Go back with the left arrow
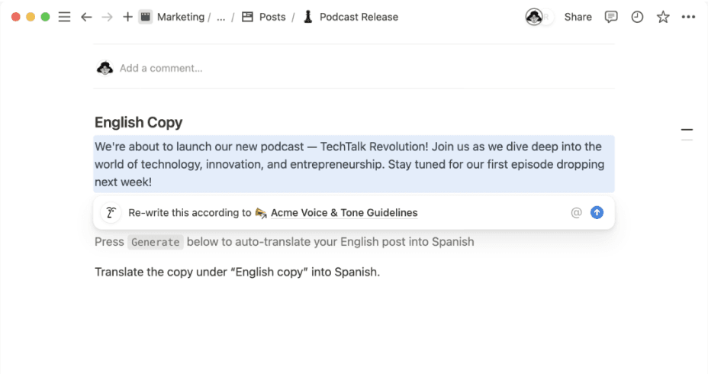The width and height of the screenshot is (708, 374). (x=86, y=17)
